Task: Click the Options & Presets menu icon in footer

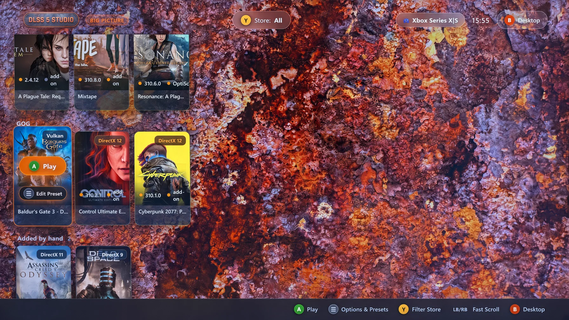Action: (333, 309)
